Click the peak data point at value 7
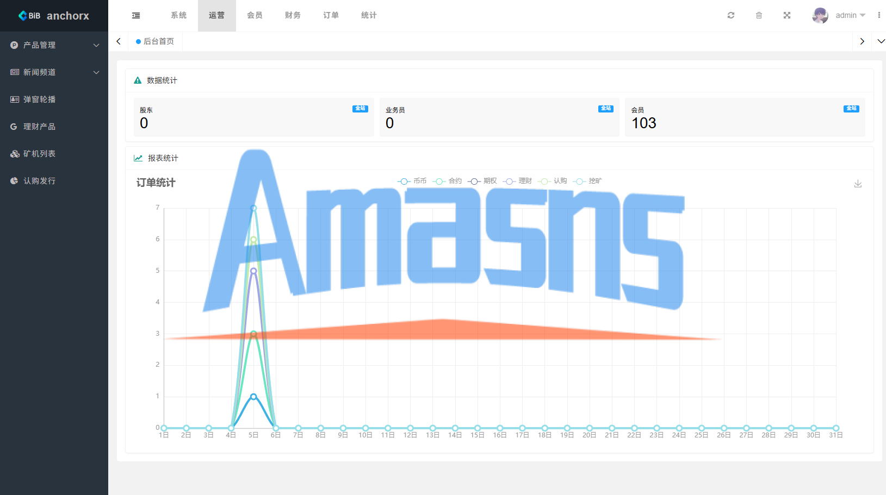This screenshot has width=886, height=495. coord(253,208)
